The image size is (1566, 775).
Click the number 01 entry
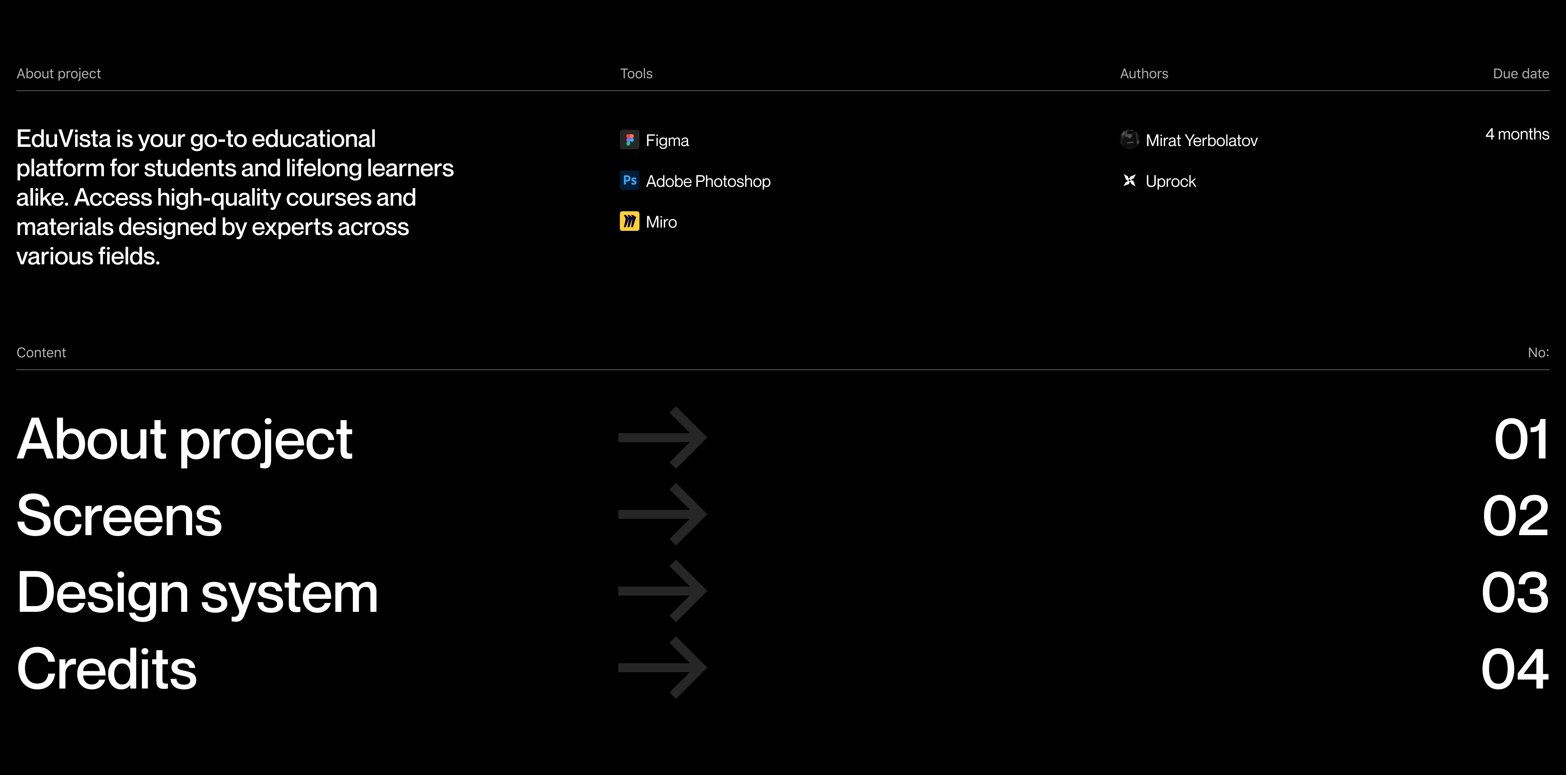pyautogui.click(x=1521, y=439)
